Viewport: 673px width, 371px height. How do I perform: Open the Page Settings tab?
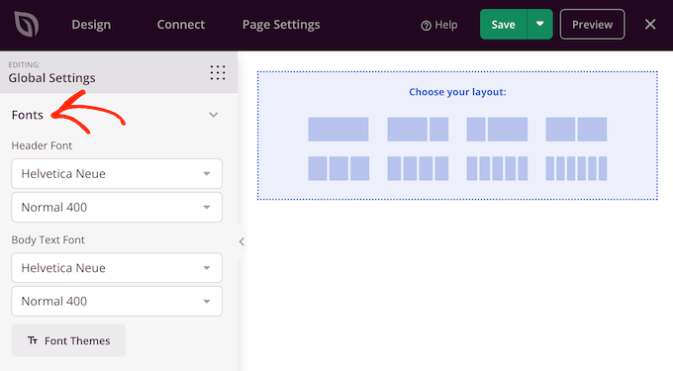tap(281, 25)
